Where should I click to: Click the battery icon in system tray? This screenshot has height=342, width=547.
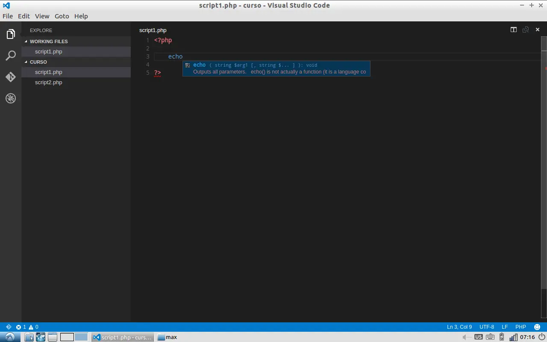point(502,337)
